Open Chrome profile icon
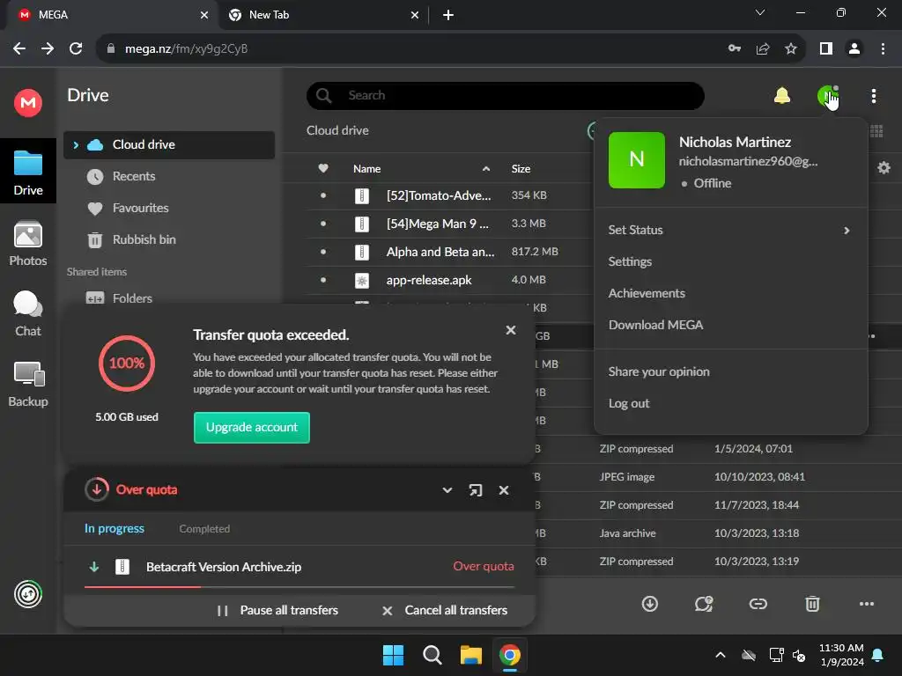The height and width of the screenshot is (676, 902). pos(854,49)
